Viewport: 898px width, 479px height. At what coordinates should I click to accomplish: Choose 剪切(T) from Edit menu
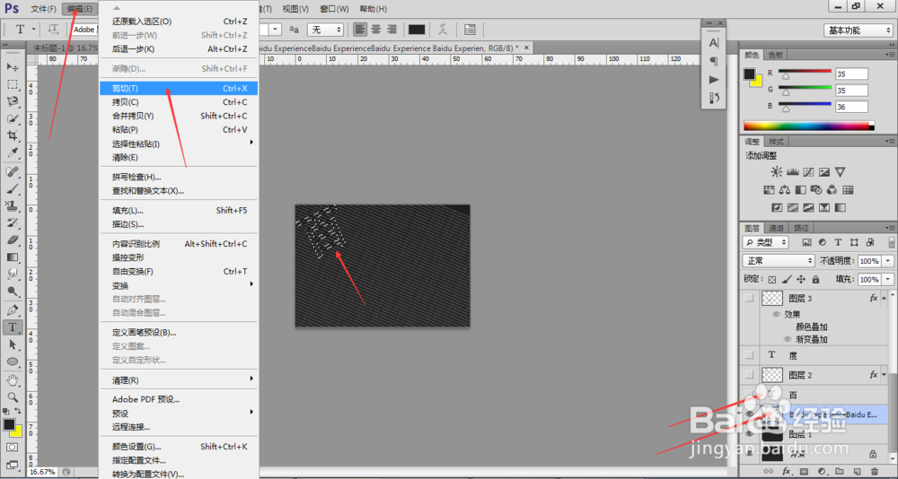pos(179,88)
